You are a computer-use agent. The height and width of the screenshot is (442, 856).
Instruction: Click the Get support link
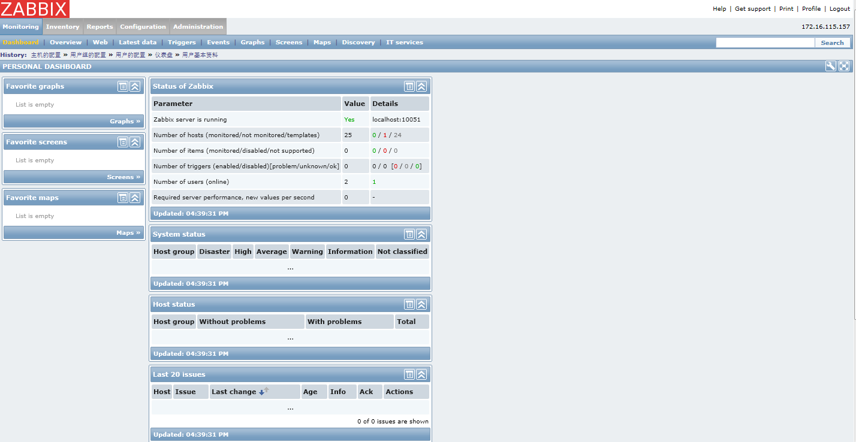(x=753, y=9)
